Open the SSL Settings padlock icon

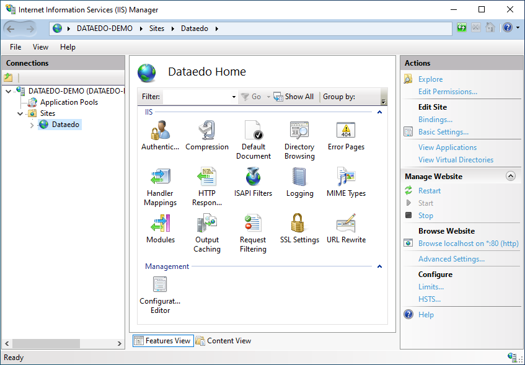click(299, 224)
